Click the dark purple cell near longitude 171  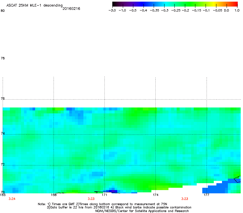coord(113,191)
